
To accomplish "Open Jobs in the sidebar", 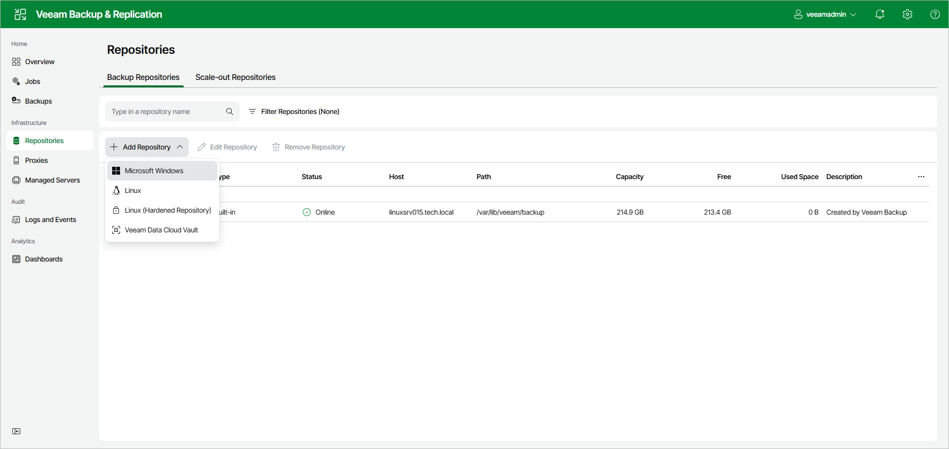I will click(x=50, y=81).
